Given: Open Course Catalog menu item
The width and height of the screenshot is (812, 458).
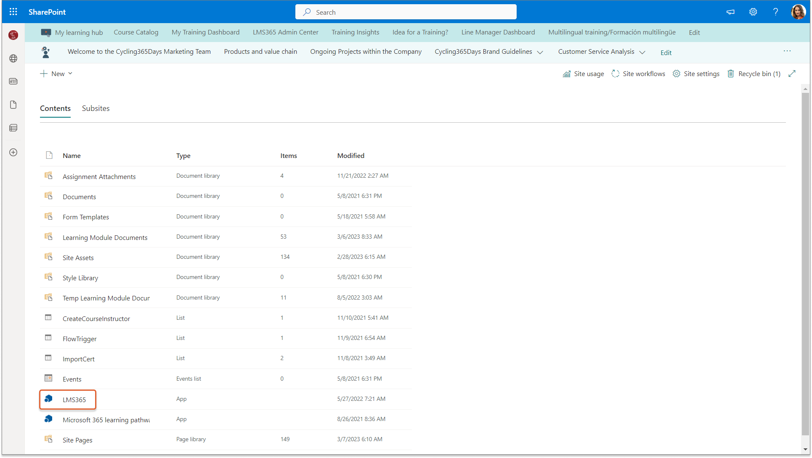Looking at the screenshot, I should coord(136,32).
